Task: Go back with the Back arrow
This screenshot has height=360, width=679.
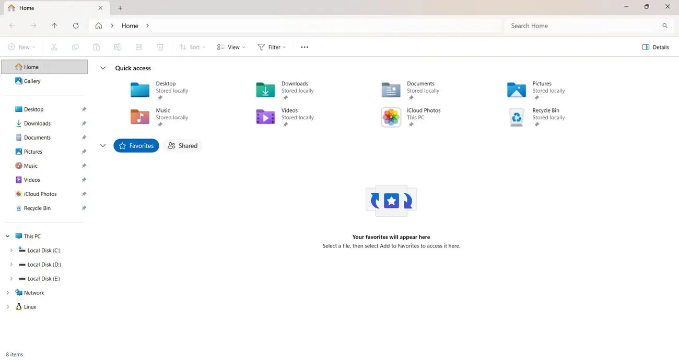Action: coord(12,26)
